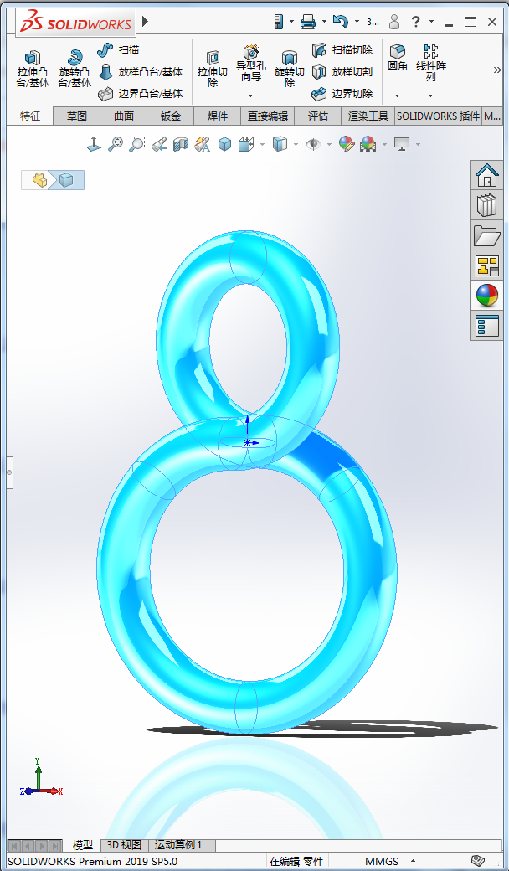Click the Undo arrow icon
Image resolution: width=509 pixels, height=871 pixels.
click(340, 22)
